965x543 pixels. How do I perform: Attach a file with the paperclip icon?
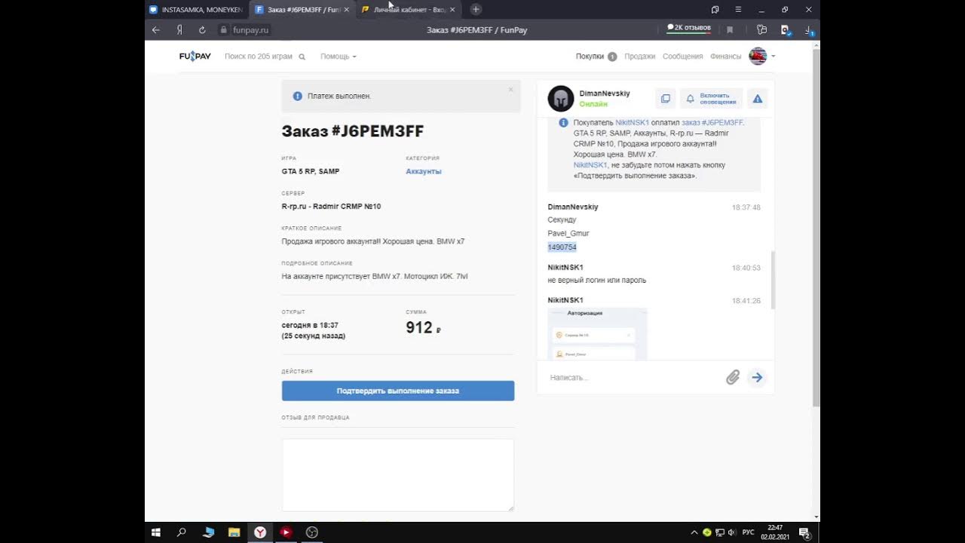(x=733, y=378)
